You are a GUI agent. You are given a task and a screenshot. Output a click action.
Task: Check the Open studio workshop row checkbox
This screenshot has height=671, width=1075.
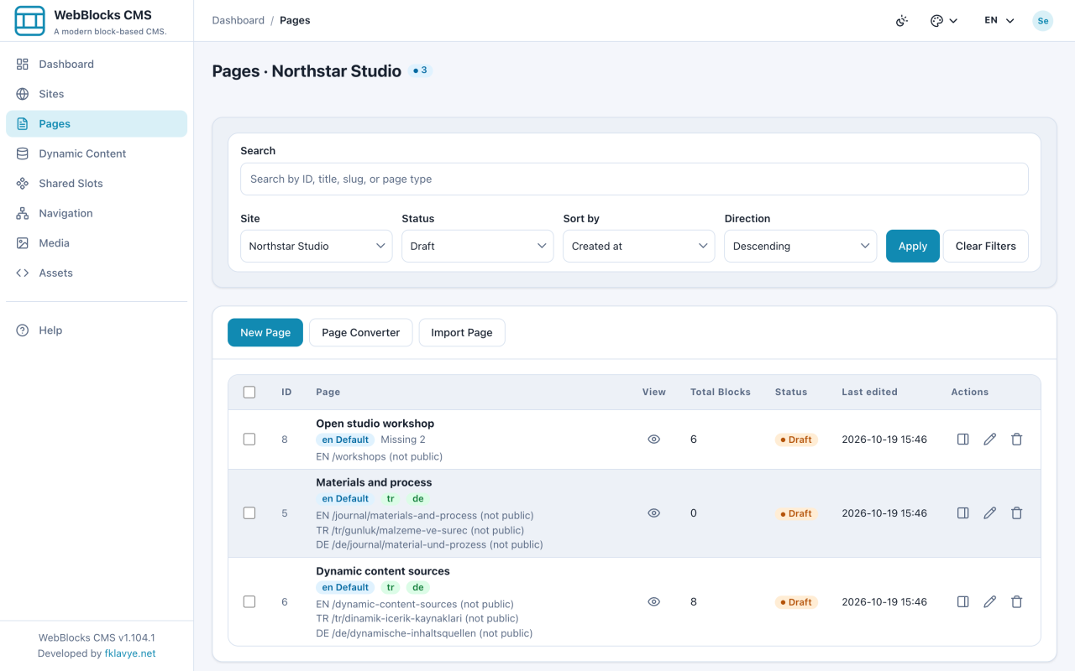[249, 440]
